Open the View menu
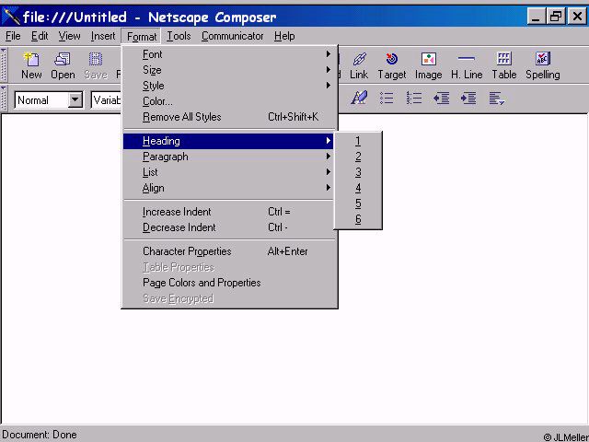This screenshot has width=589, height=442. point(69,36)
